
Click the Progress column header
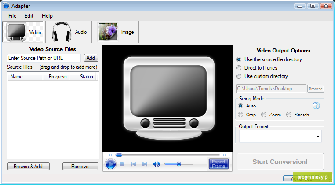tap(56, 77)
